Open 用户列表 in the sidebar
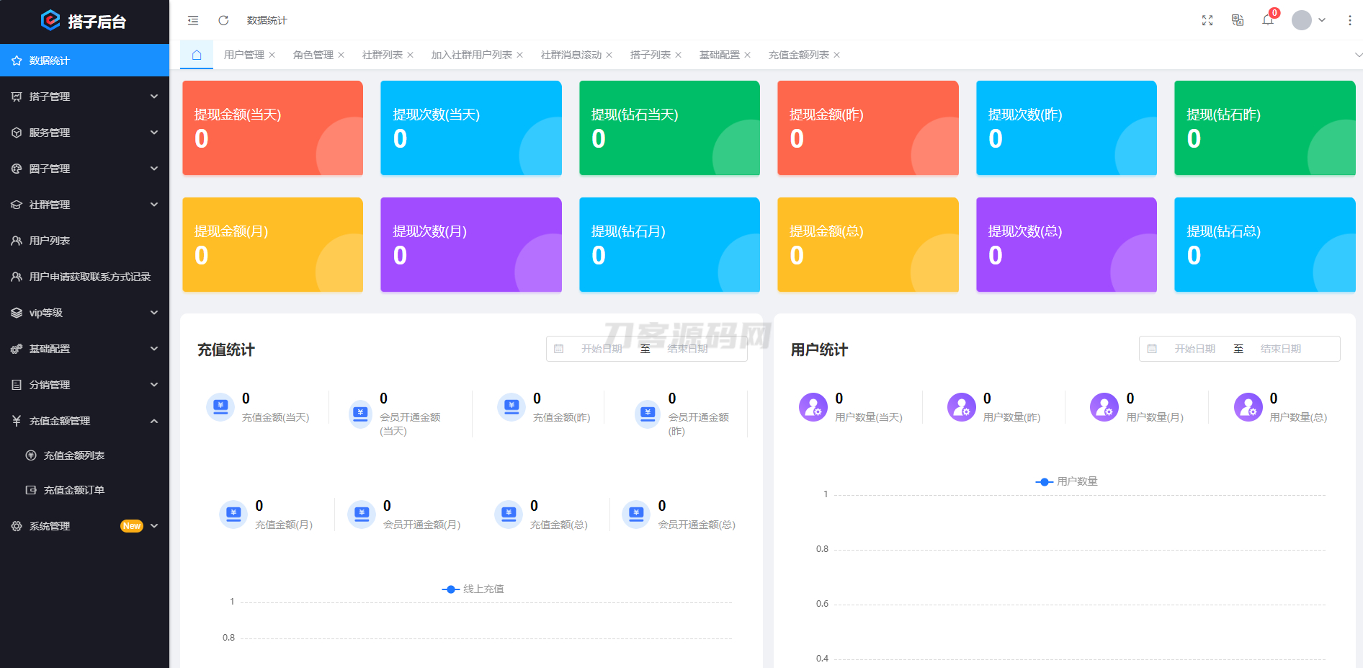Image resolution: width=1363 pixels, height=668 pixels. coord(49,241)
